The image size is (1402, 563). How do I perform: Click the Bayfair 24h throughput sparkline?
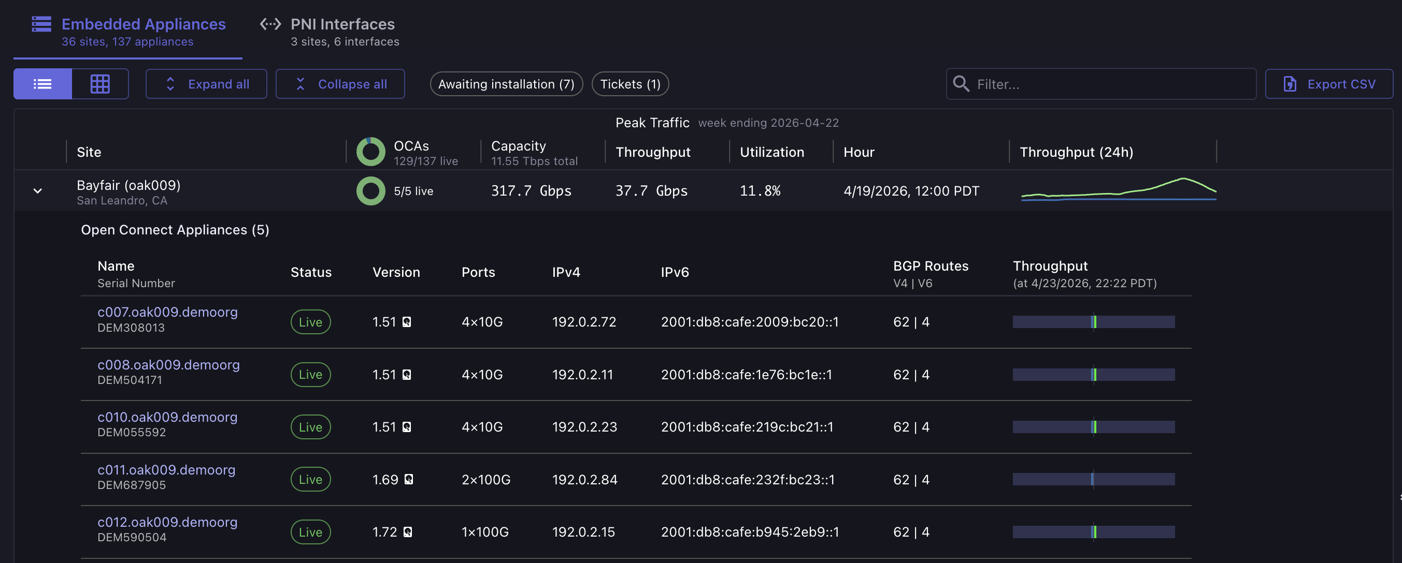(1119, 190)
